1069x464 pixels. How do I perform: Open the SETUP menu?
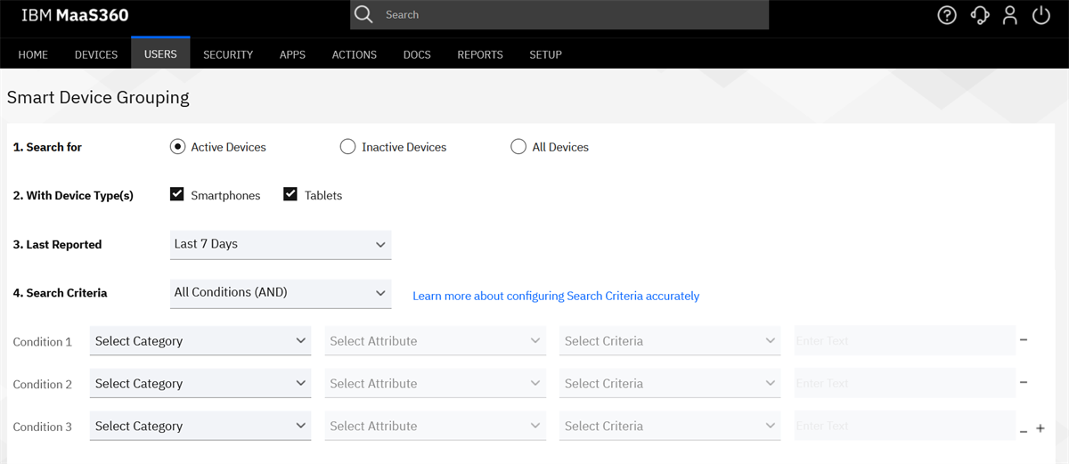click(x=545, y=54)
